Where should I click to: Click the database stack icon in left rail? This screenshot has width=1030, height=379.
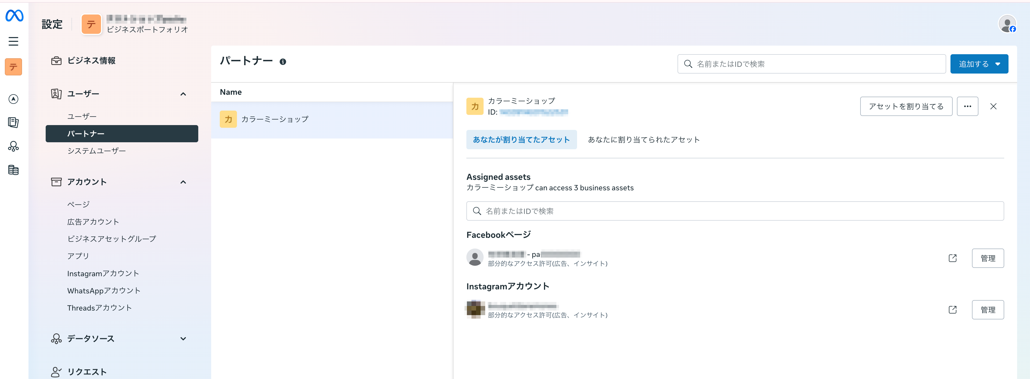click(x=14, y=170)
